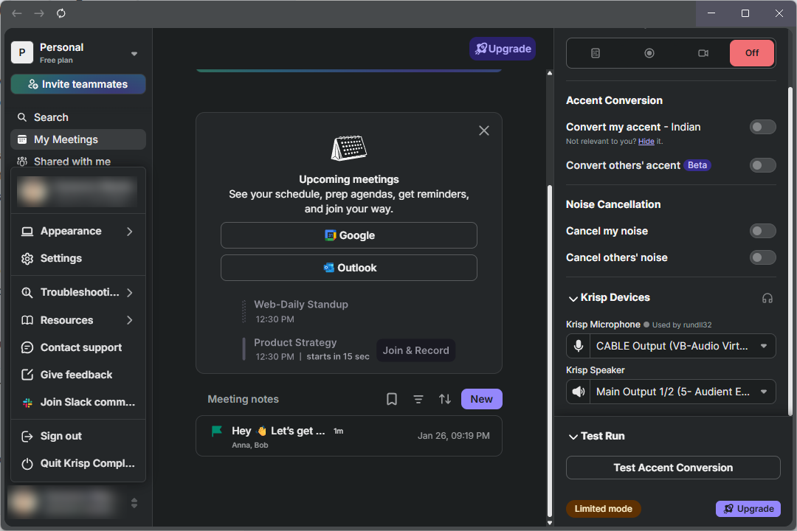Image resolution: width=797 pixels, height=531 pixels.
Task: Enable Cancel others' noise switch
Action: click(x=762, y=257)
